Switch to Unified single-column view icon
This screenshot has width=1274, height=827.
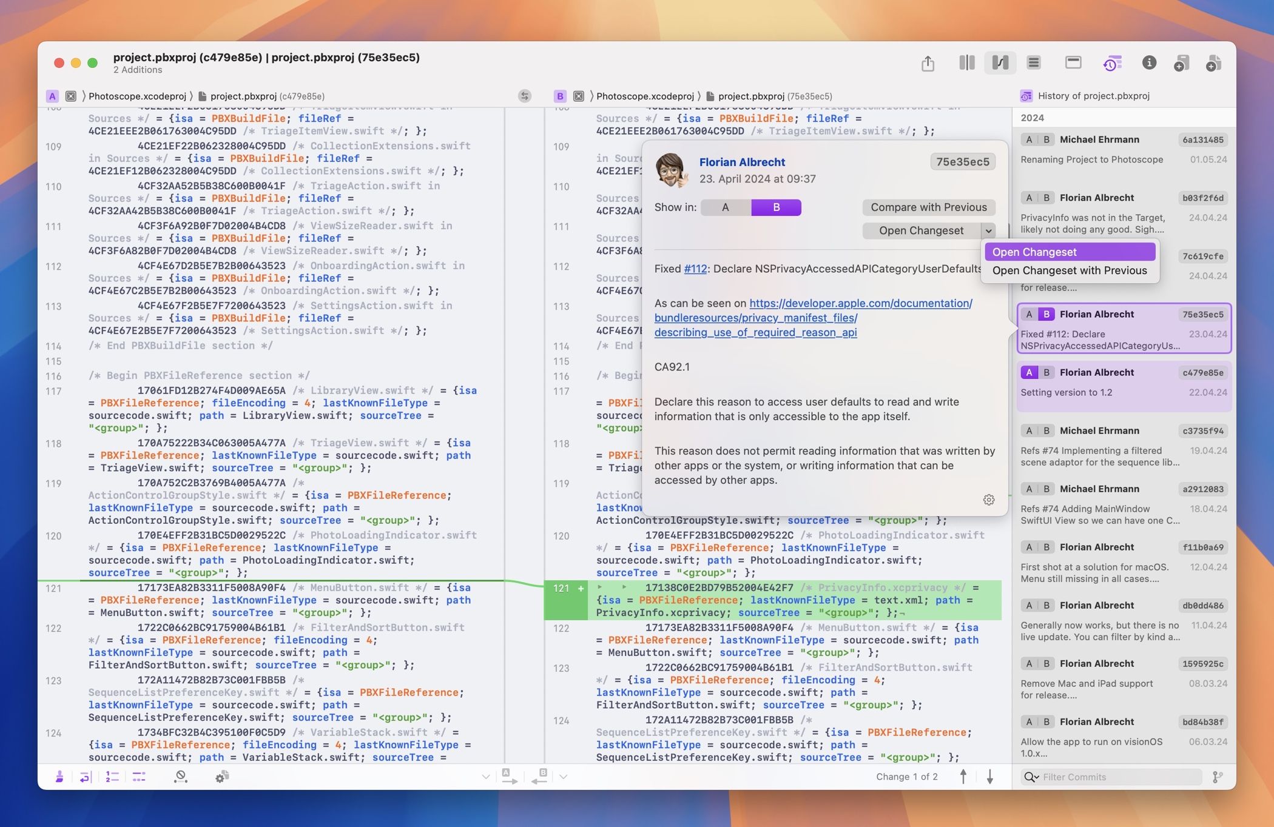point(1034,62)
